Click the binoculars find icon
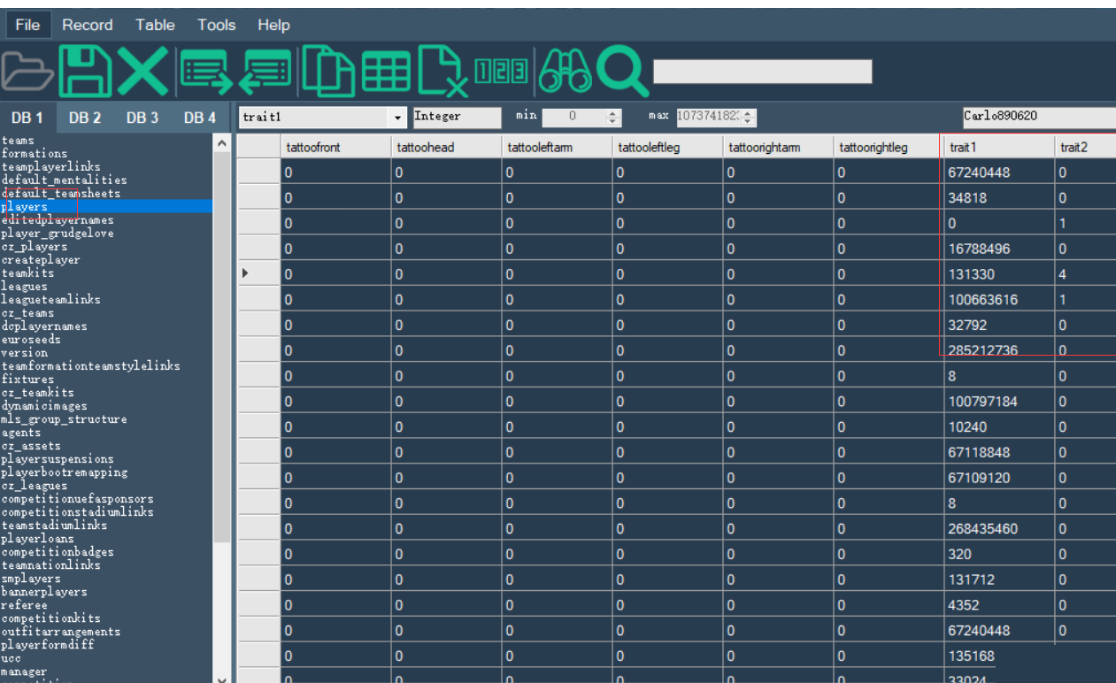This screenshot has width=1116, height=683. tap(565, 72)
